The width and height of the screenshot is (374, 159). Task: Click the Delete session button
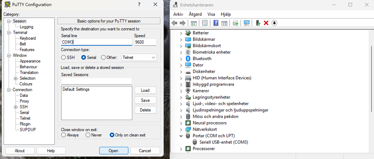(145, 110)
